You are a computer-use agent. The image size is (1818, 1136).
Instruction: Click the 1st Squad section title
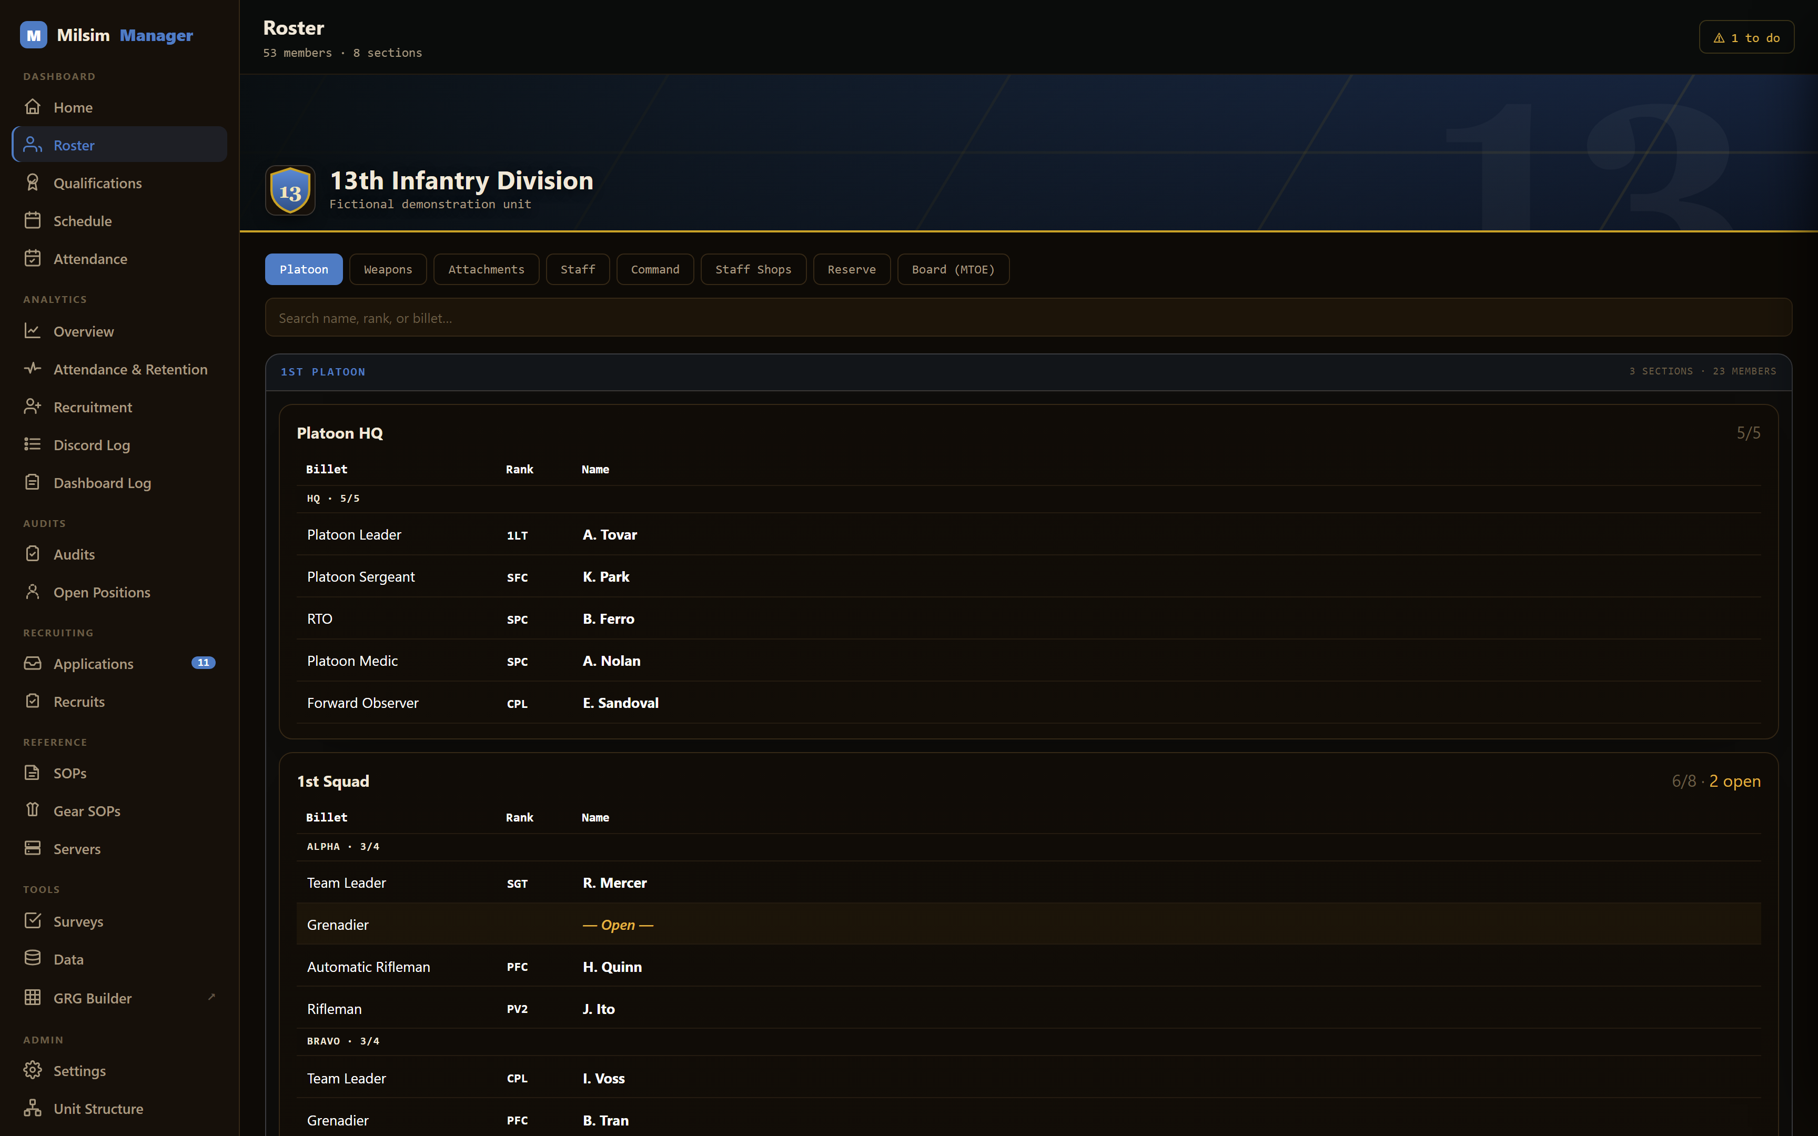pyautogui.click(x=333, y=782)
